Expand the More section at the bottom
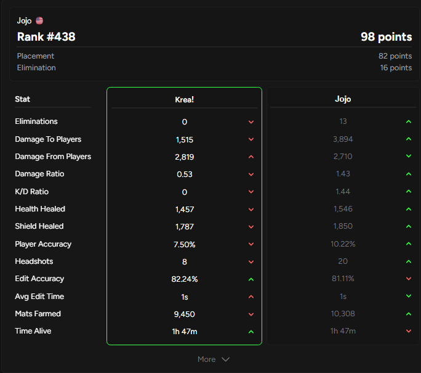The height and width of the screenshot is (373, 421). tap(214, 359)
